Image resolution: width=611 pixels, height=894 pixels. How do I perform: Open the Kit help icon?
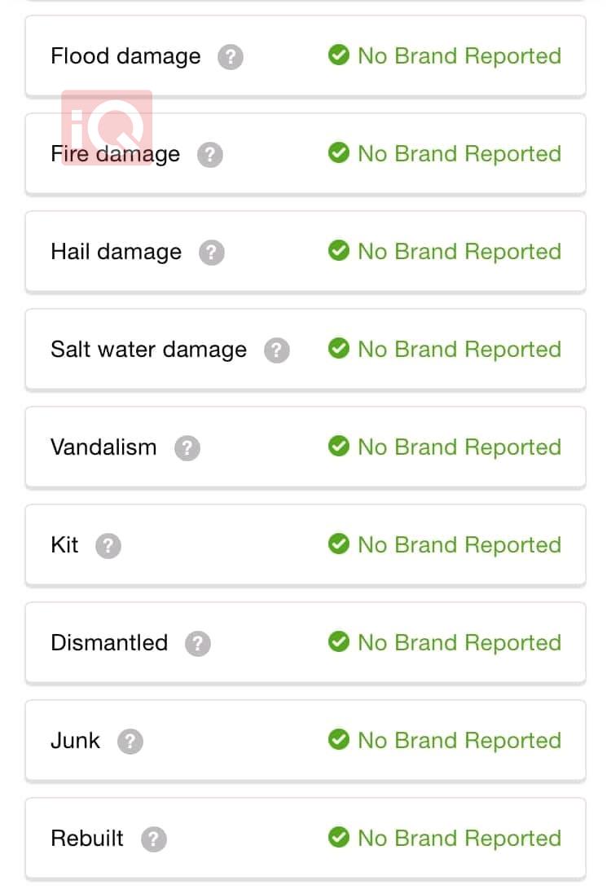[x=108, y=546]
